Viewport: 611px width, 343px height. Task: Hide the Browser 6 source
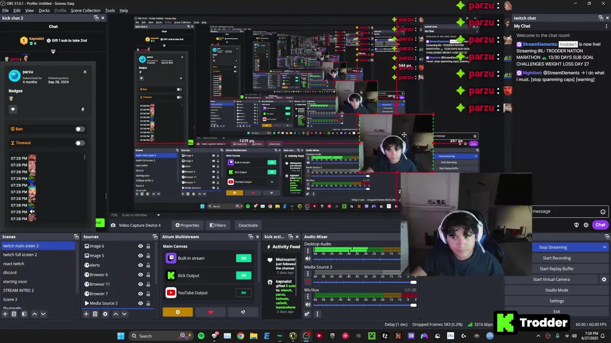point(140,275)
